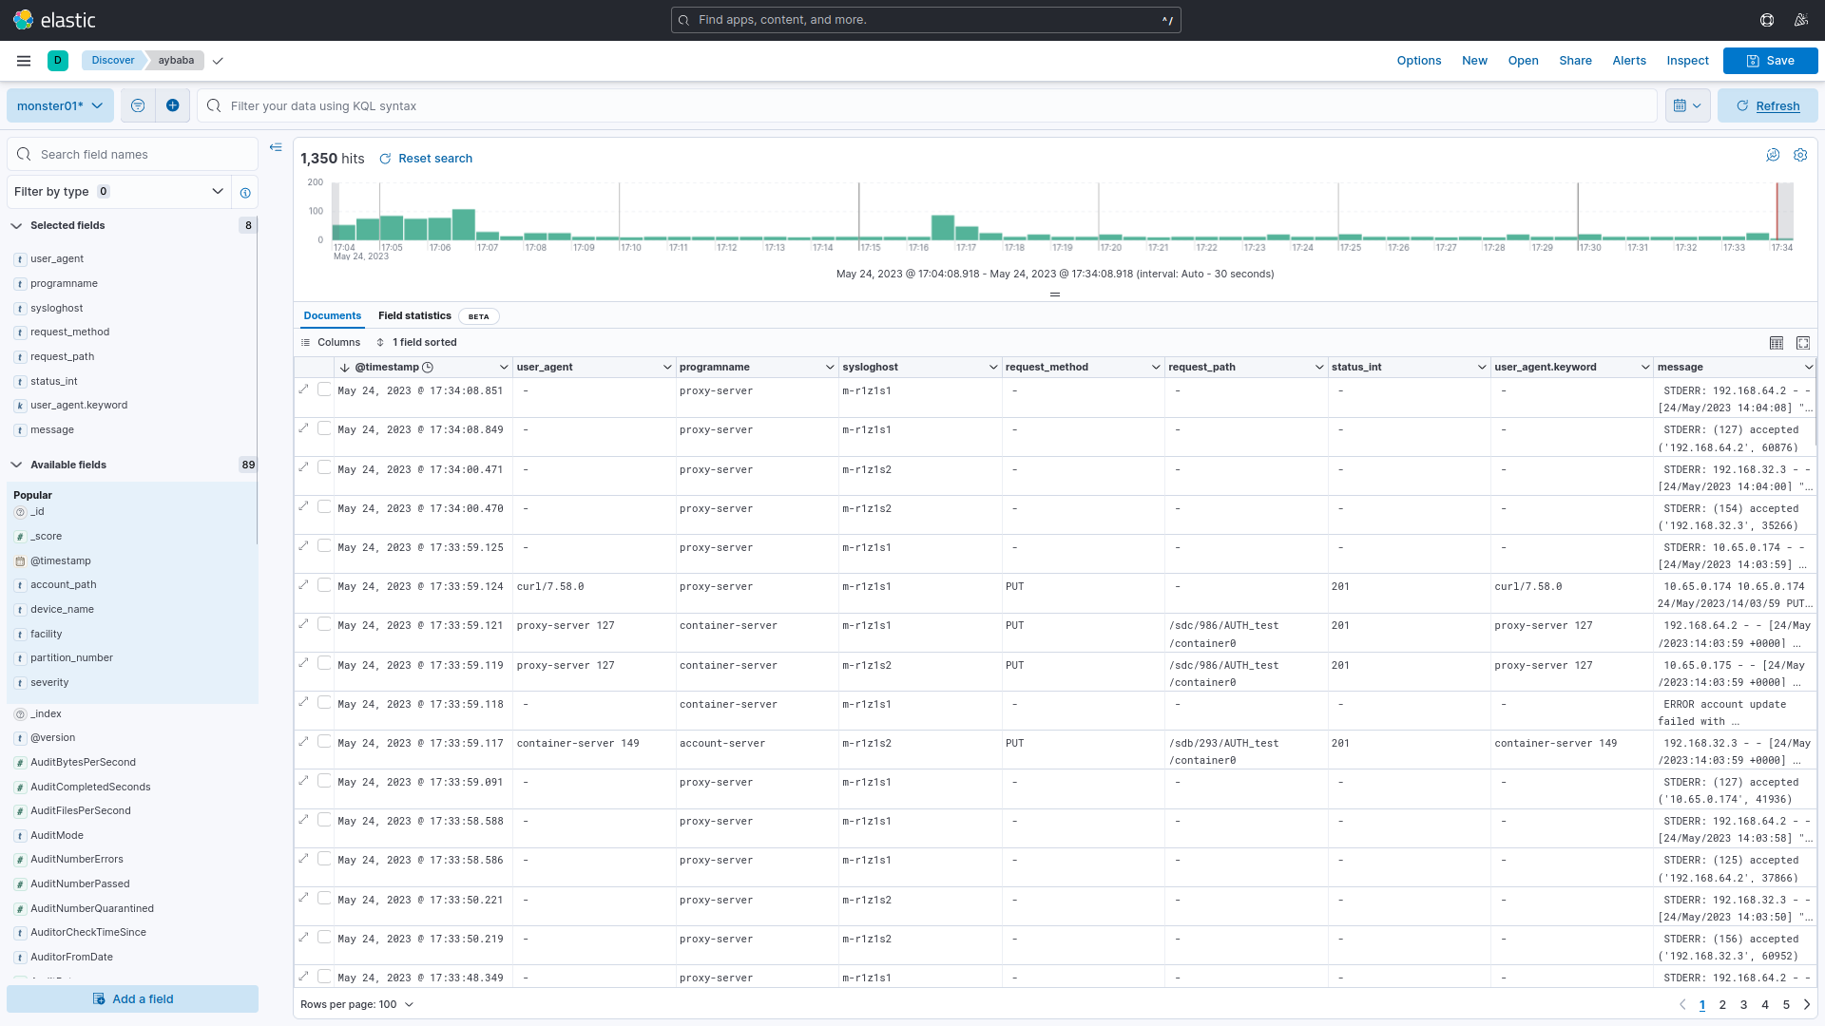Open the Inspect menu item

tap(1687, 61)
